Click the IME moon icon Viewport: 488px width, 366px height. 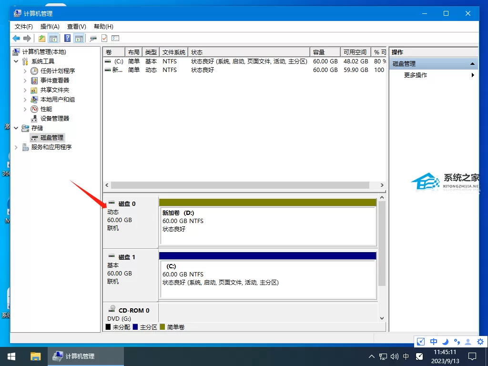pyautogui.click(x=445, y=342)
